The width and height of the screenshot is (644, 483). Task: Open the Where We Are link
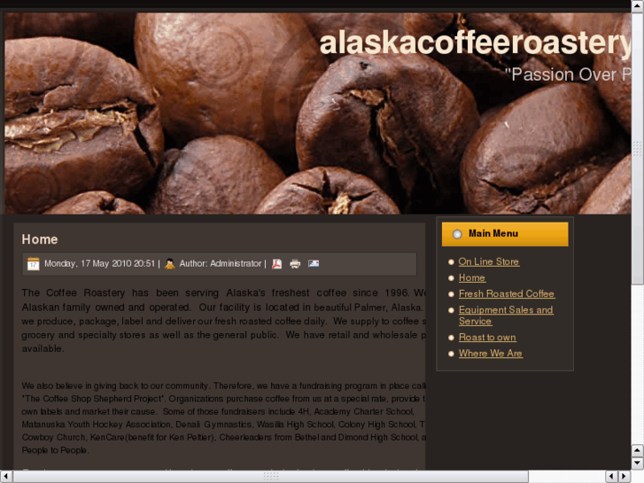[491, 353]
